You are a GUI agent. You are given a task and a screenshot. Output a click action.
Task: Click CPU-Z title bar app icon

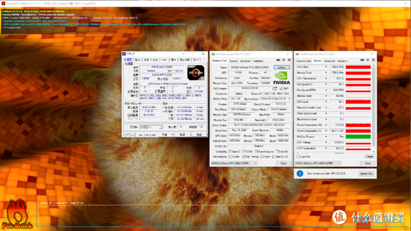(125, 54)
